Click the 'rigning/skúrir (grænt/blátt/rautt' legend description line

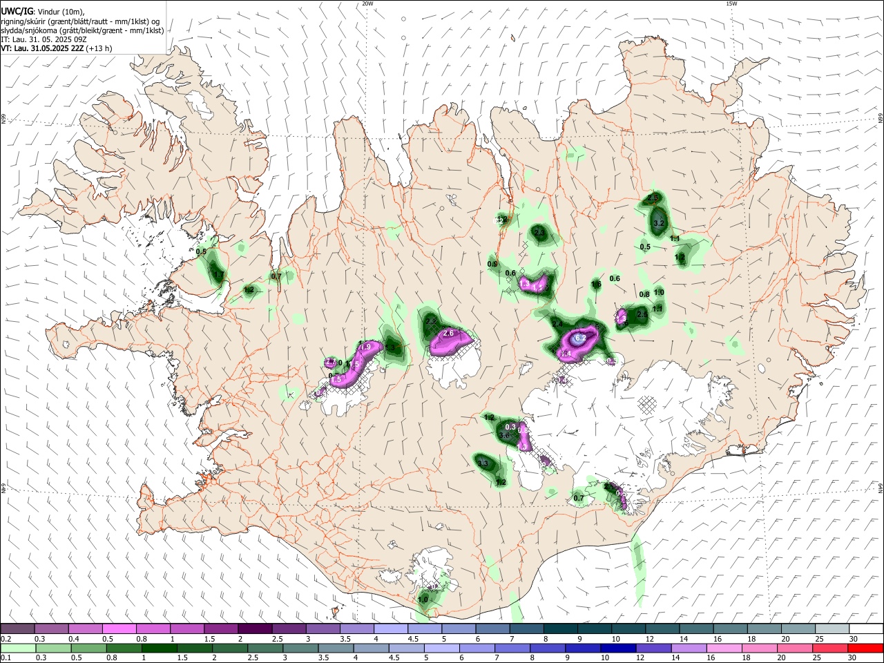[81, 21]
